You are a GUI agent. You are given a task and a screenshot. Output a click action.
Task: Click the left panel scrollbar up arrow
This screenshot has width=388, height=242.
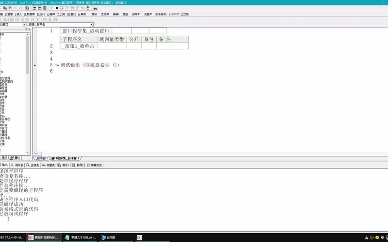point(28,35)
